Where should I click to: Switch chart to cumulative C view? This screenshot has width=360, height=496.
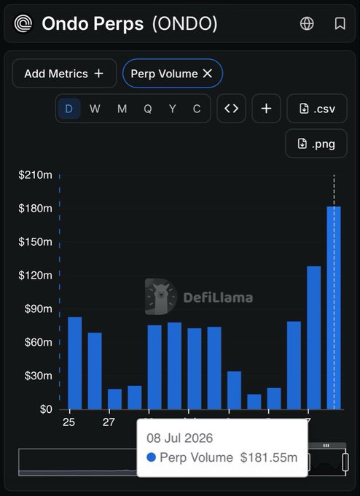coord(197,109)
